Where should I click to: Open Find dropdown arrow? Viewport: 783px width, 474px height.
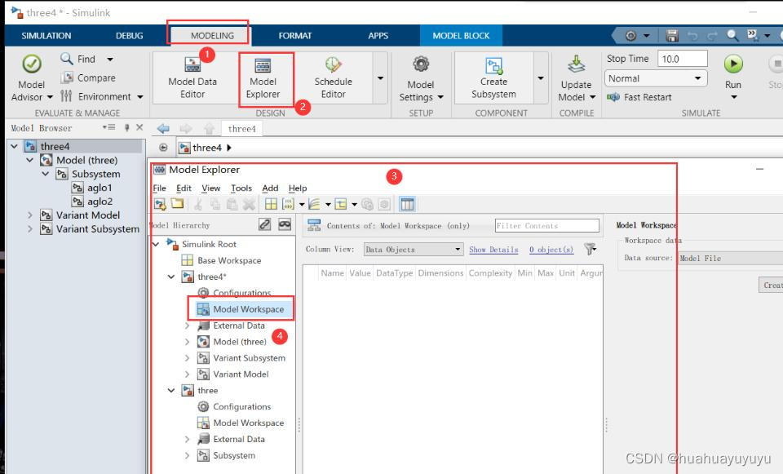click(110, 60)
